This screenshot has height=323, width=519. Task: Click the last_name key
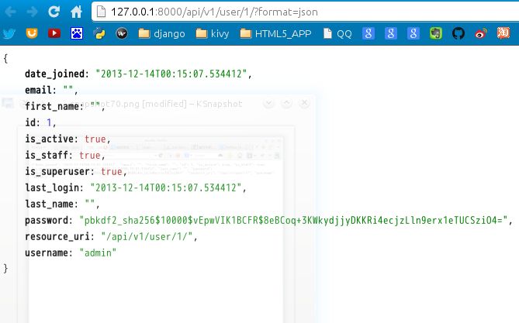coord(50,204)
